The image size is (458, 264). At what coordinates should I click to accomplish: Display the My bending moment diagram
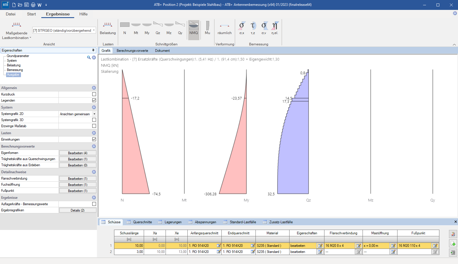click(147, 28)
